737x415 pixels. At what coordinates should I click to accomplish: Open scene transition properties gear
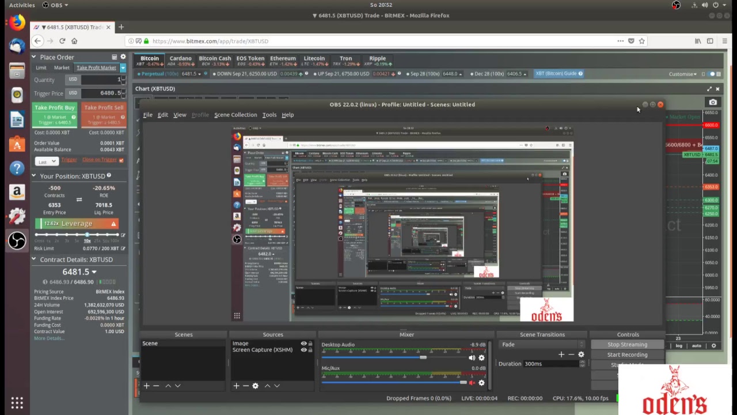(581, 354)
